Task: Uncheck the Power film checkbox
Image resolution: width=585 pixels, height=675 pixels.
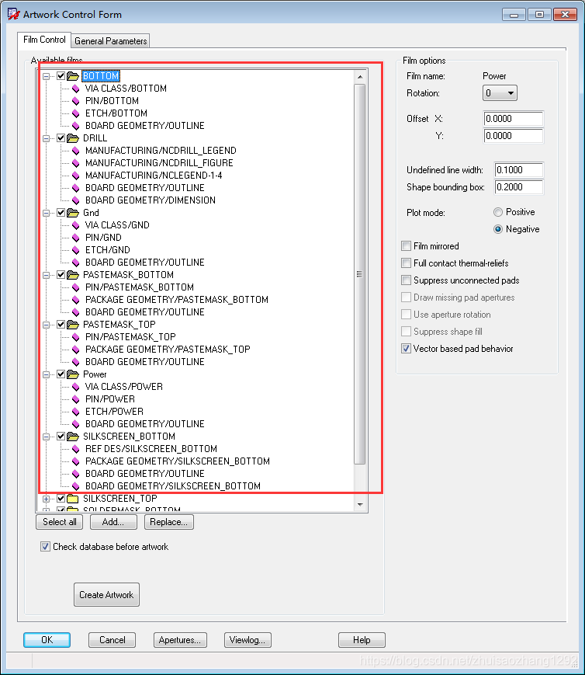Action: click(x=61, y=374)
